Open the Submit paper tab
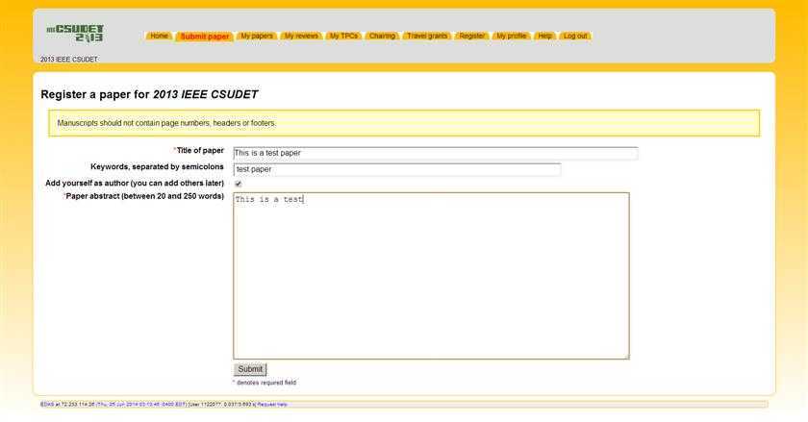Viewport: 808px width, 422px height. pyautogui.click(x=205, y=37)
